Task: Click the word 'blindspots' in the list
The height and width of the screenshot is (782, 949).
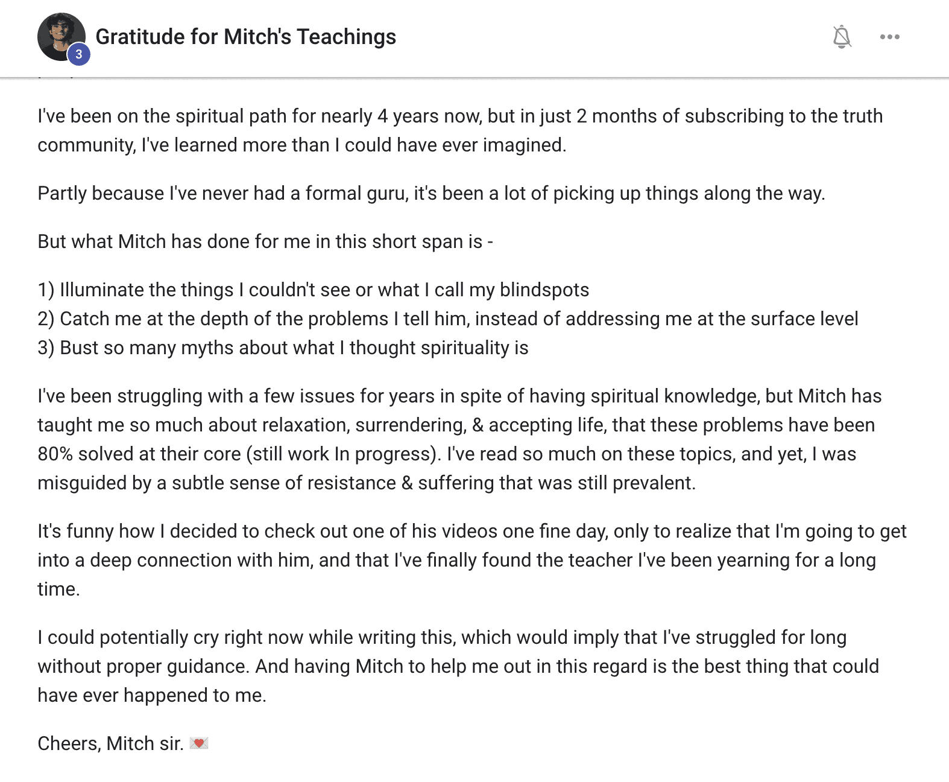Action: pyautogui.click(x=544, y=290)
